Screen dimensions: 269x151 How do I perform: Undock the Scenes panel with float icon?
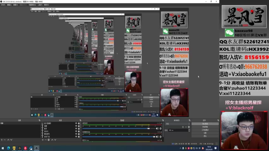[x=39, y=120]
